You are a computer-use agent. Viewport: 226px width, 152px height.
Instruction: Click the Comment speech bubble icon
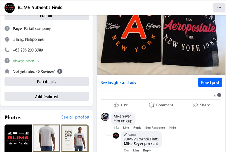click(x=152, y=105)
